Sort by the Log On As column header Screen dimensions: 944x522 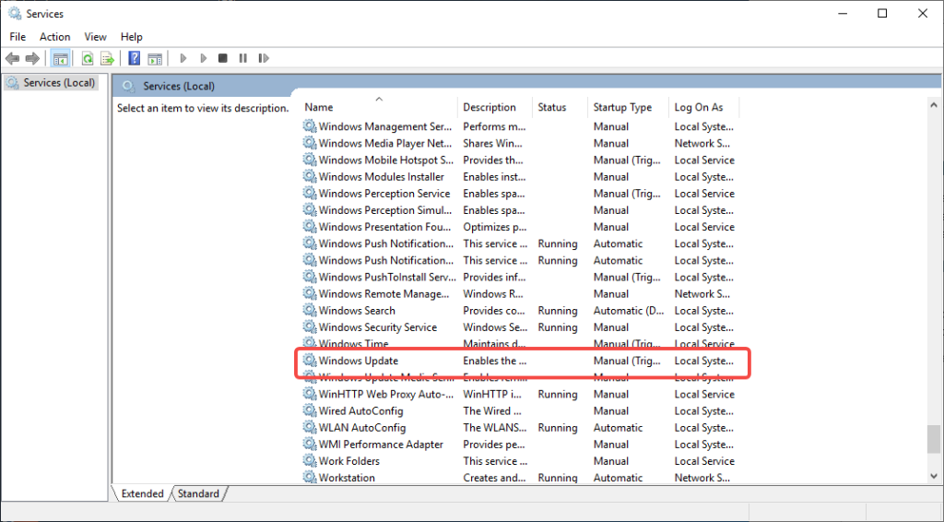tap(703, 107)
